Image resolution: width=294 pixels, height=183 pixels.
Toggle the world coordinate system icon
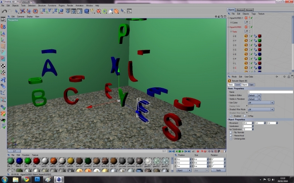point(61,11)
